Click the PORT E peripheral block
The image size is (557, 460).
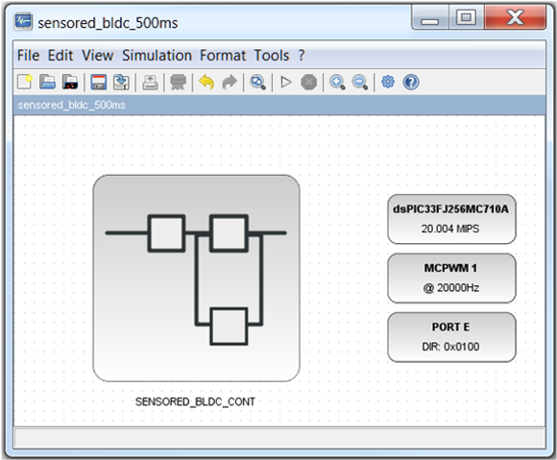point(451,337)
